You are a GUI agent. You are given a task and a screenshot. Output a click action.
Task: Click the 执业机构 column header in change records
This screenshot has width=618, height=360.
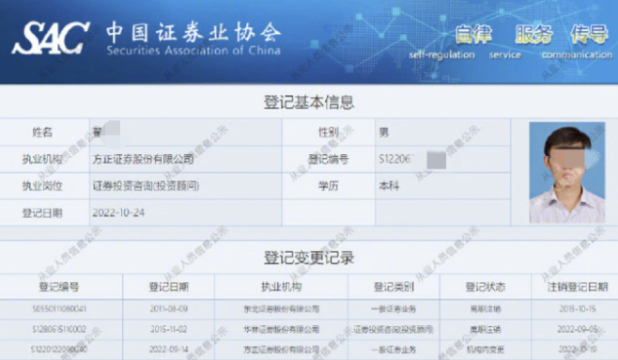coord(281,287)
